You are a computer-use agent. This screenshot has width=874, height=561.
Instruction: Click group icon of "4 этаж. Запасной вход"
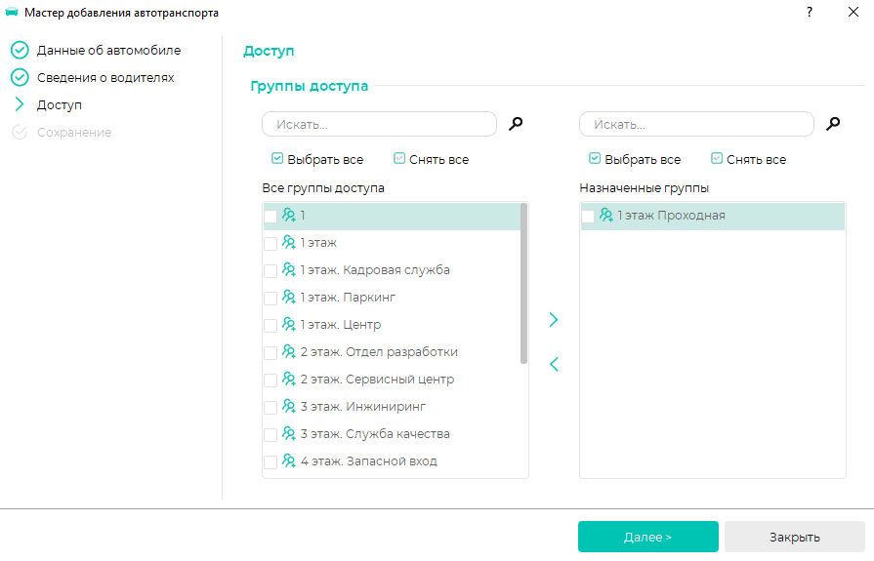coord(289,461)
